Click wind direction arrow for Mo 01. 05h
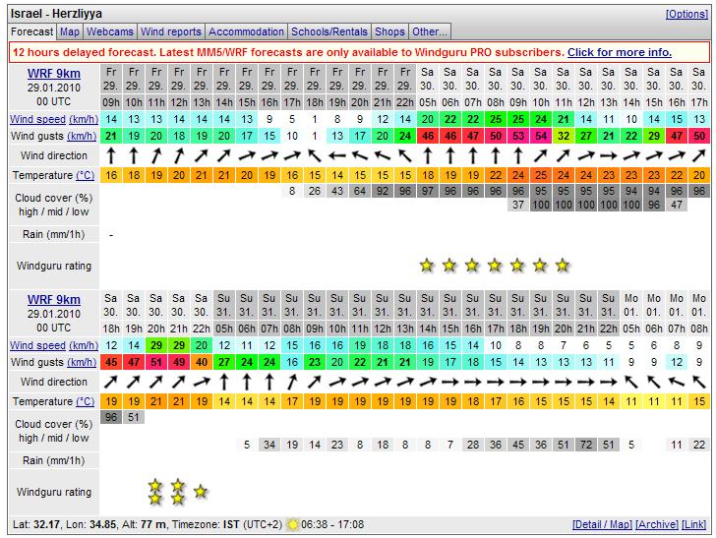The width and height of the screenshot is (716, 538). 631,382
